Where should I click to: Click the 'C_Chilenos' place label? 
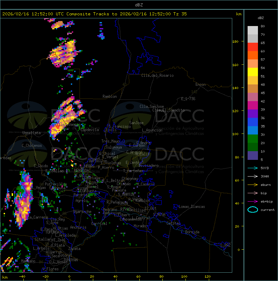point(32,146)
